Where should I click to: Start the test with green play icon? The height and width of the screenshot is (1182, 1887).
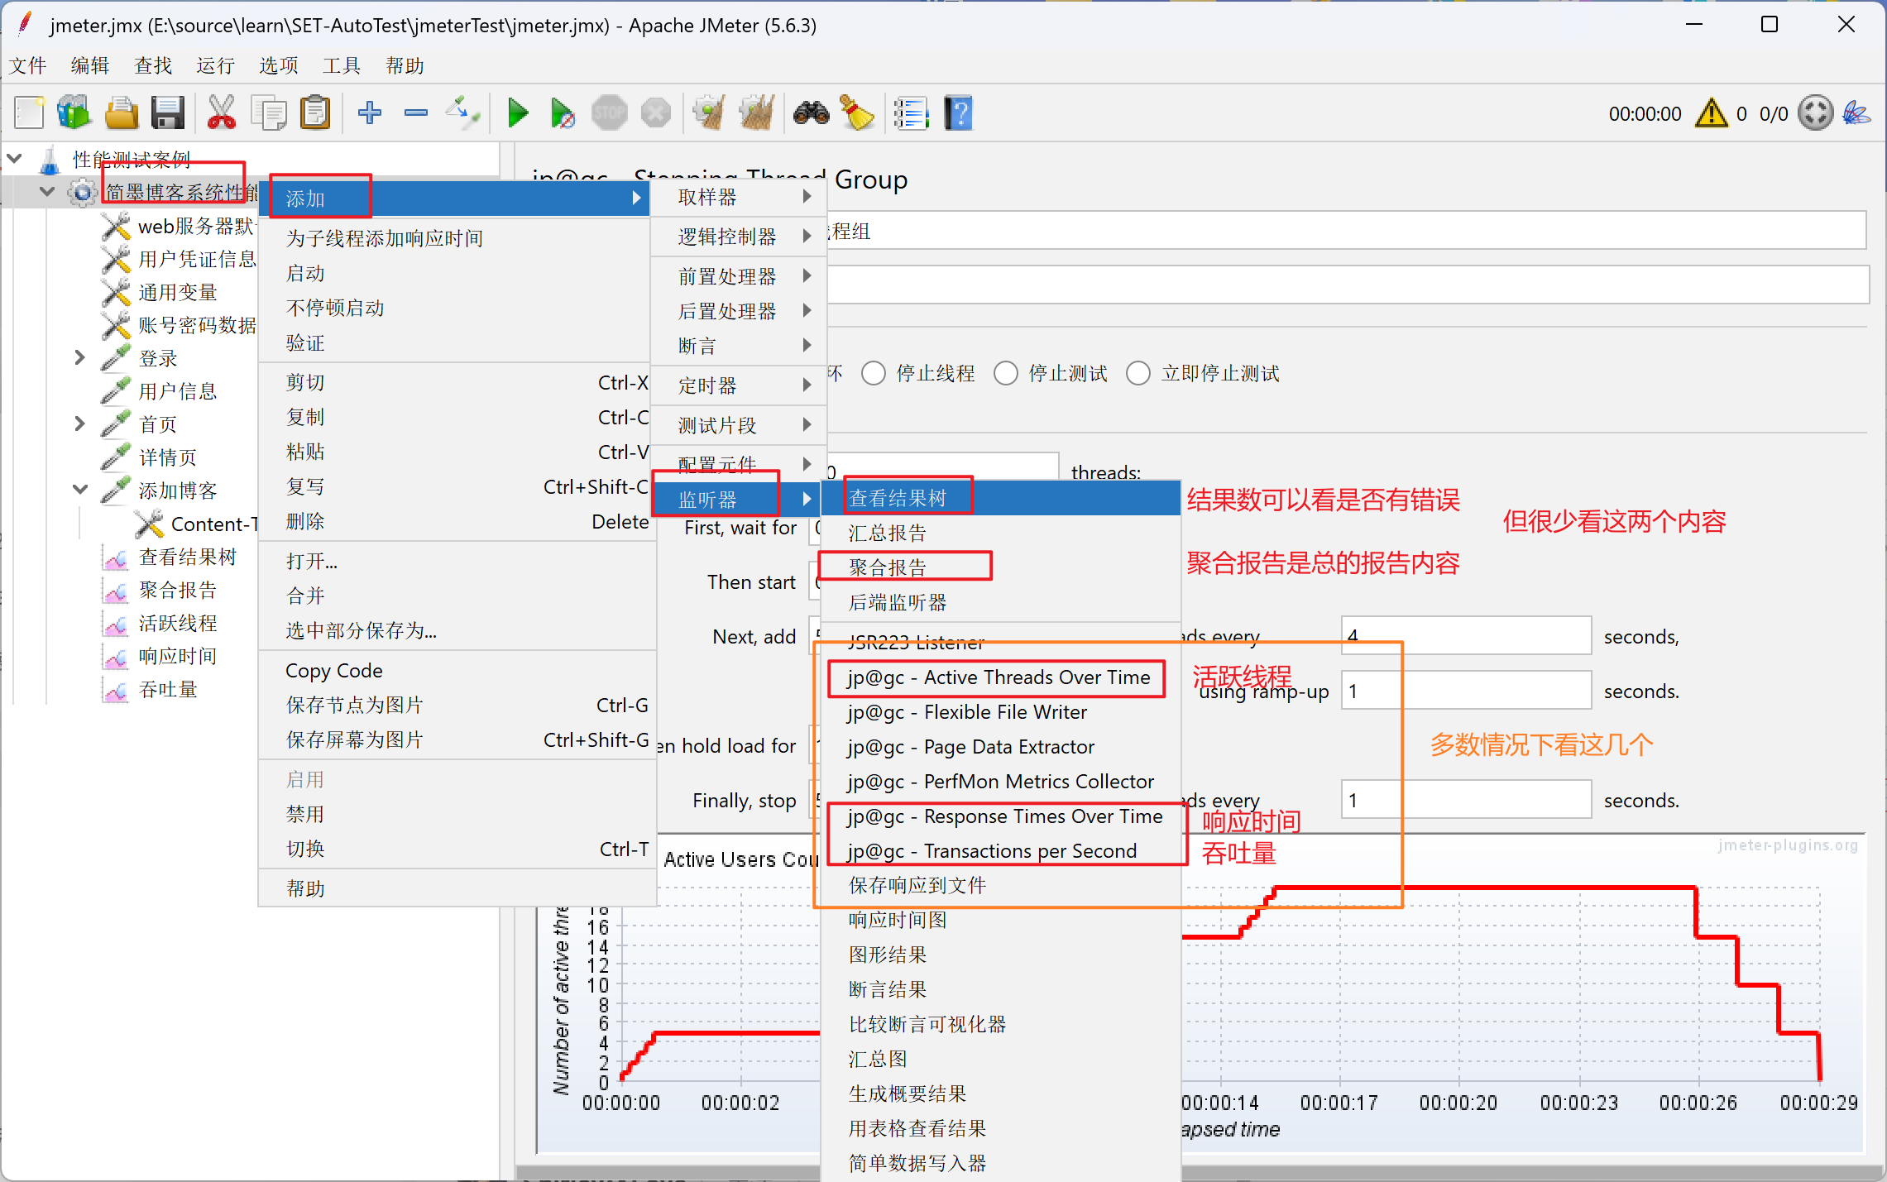click(518, 112)
